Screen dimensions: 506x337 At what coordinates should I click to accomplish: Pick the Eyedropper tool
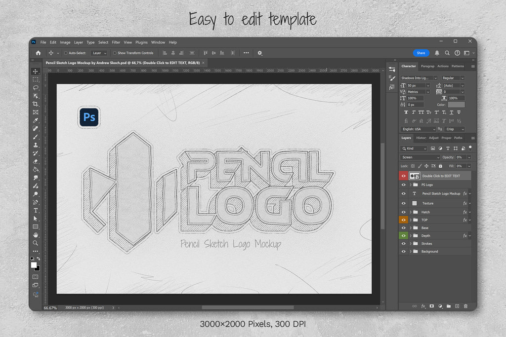pyautogui.click(x=36, y=120)
